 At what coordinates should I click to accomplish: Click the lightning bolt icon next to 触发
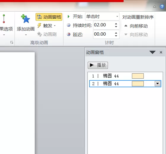pos(39,26)
